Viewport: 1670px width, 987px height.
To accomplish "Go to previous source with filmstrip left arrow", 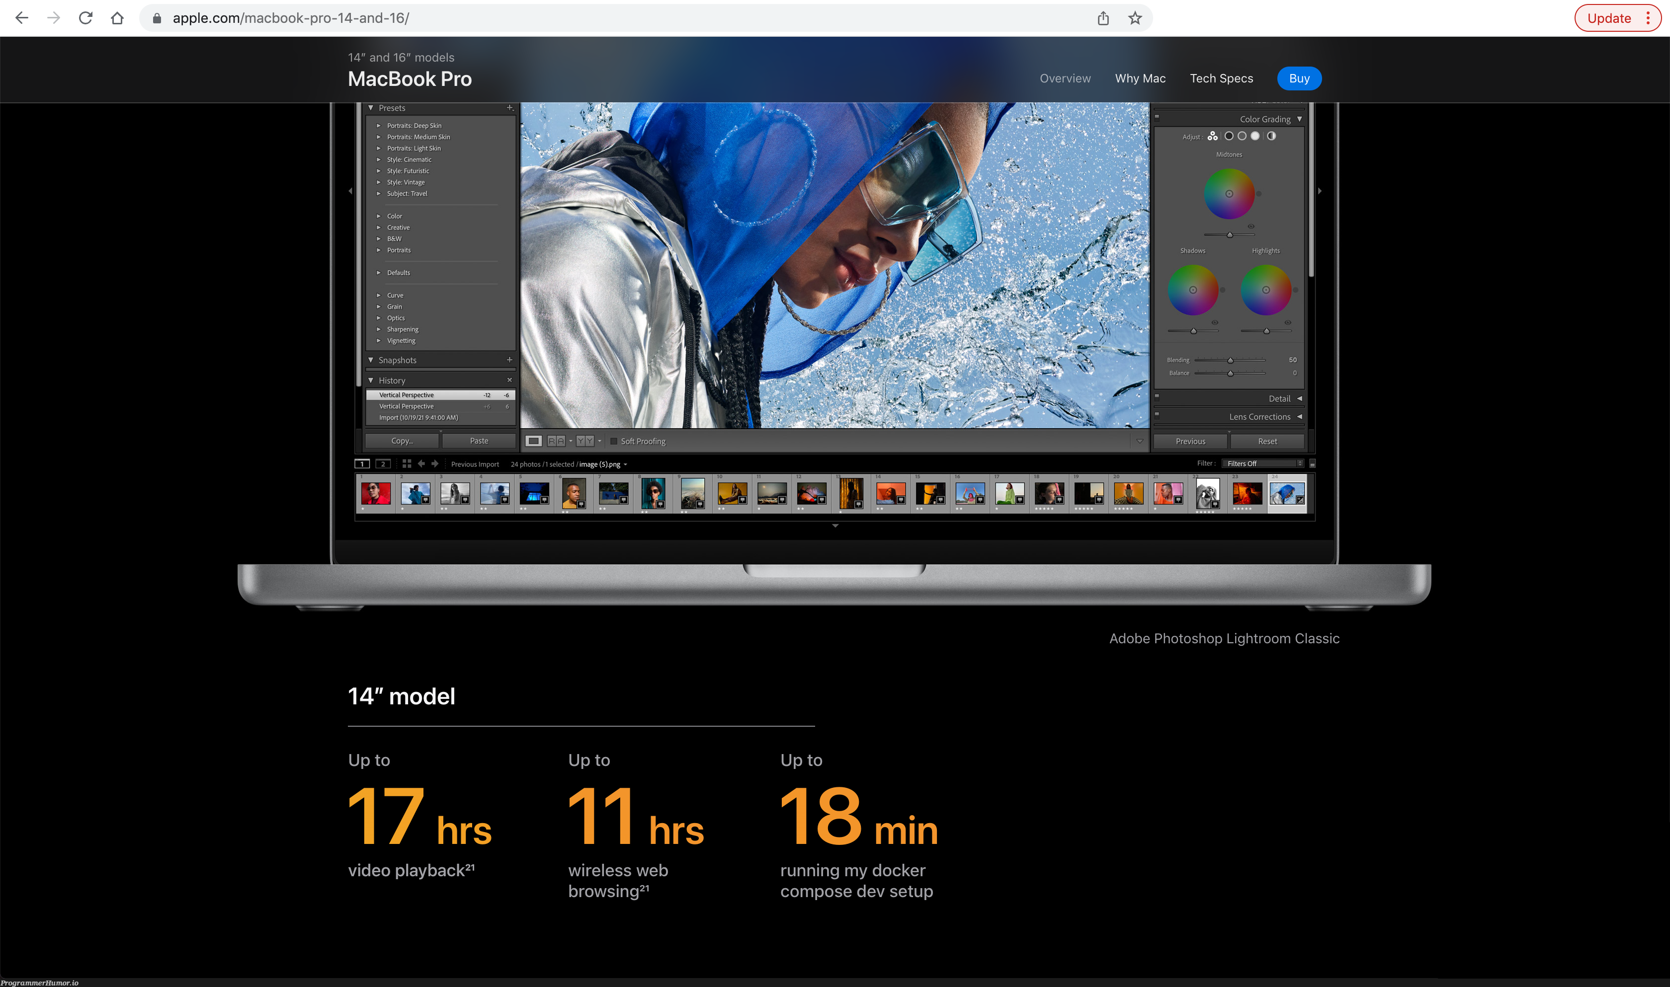I will coord(421,463).
